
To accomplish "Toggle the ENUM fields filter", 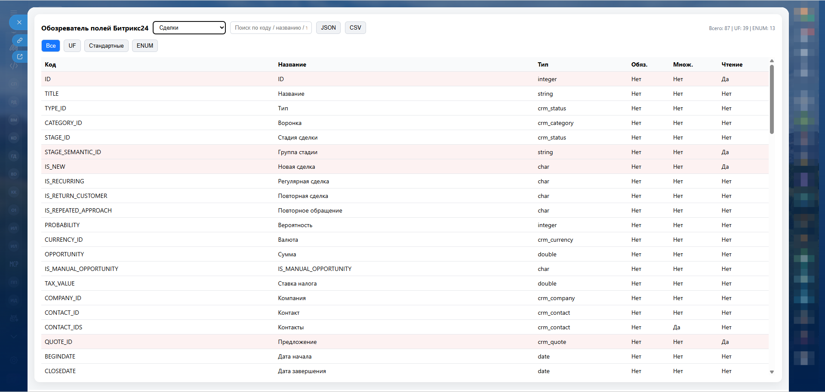I will point(145,46).
